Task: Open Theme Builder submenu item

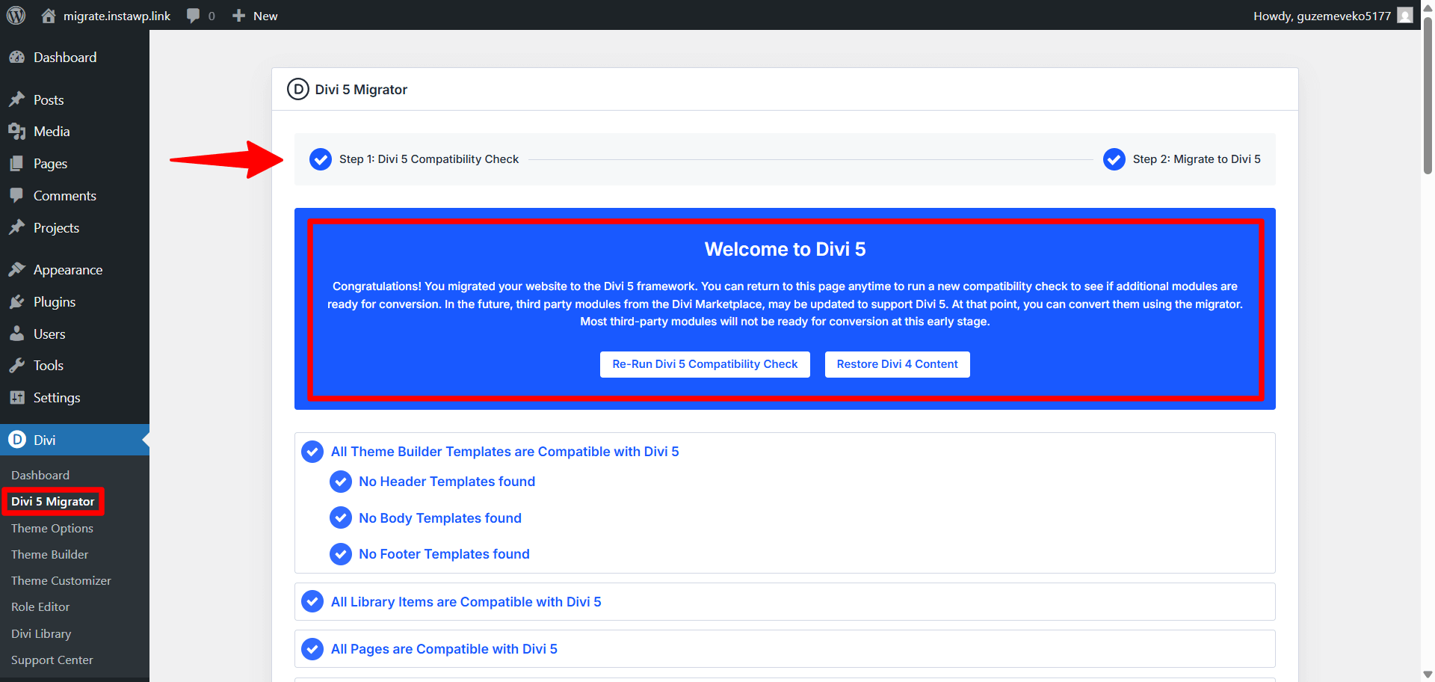Action: (49, 554)
